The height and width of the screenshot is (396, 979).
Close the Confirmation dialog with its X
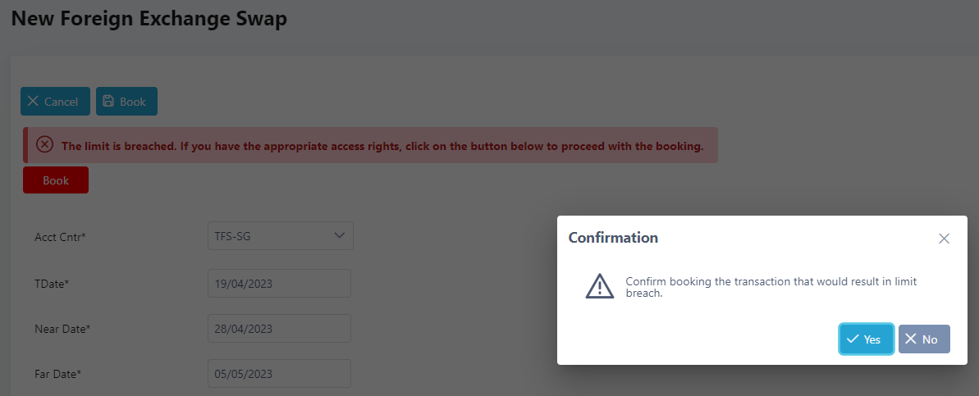coord(944,239)
